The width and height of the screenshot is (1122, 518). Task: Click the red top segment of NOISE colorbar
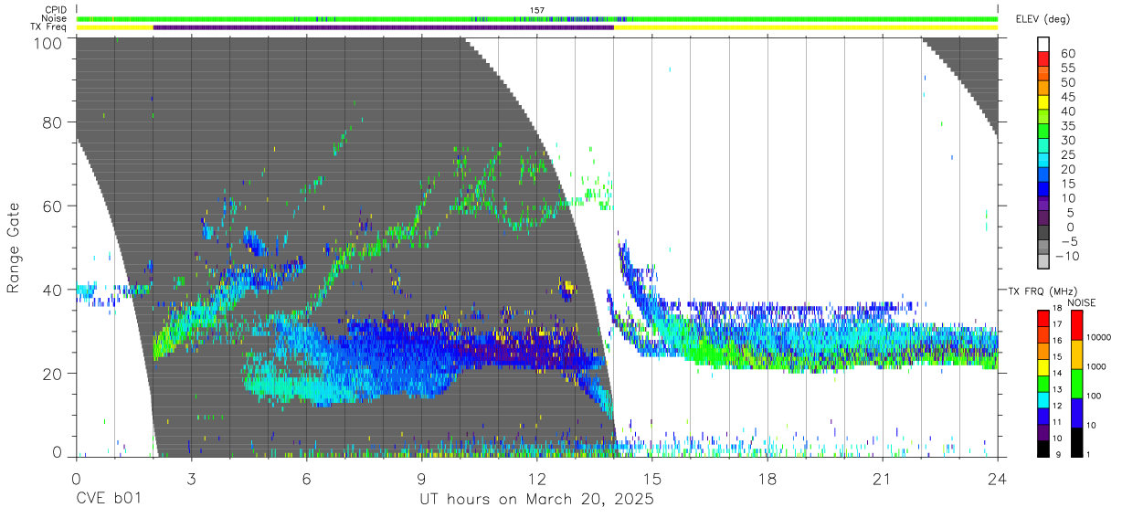point(1075,325)
